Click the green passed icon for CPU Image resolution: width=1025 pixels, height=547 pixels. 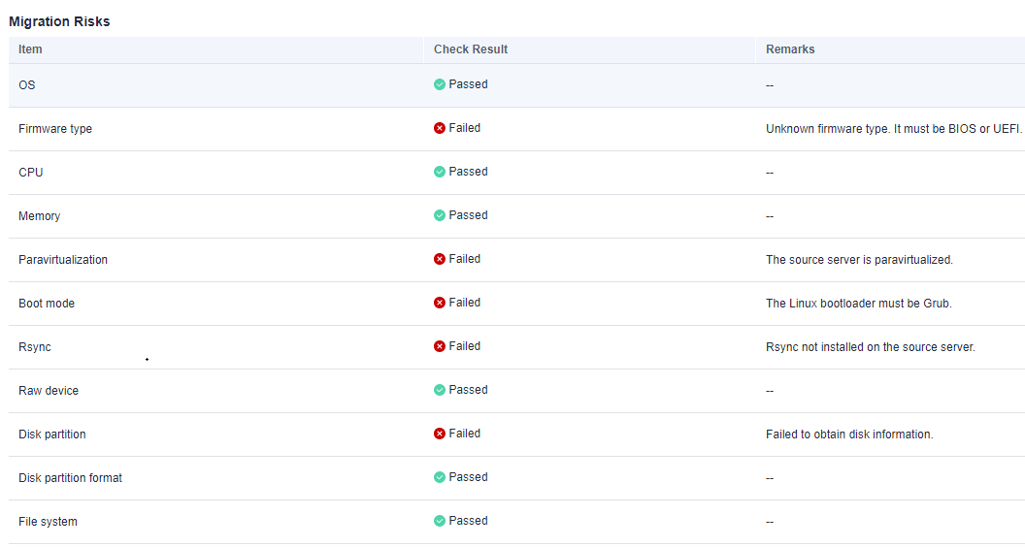coord(440,172)
